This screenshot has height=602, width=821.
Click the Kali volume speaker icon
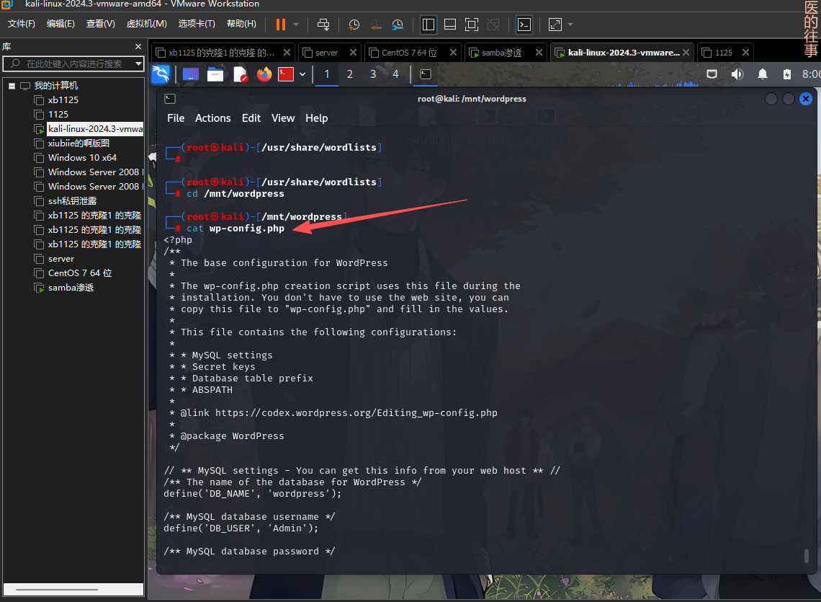(x=737, y=74)
